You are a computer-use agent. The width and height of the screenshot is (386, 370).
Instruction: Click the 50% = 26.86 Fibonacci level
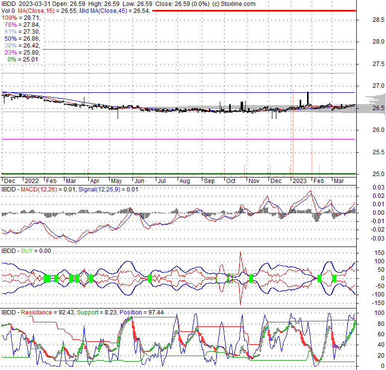22,39
